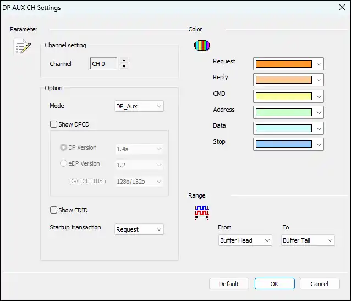The width and height of the screenshot is (351, 301).
Task: Click the Range waveform icon
Action: pyautogui.click(x=201, y=212)
